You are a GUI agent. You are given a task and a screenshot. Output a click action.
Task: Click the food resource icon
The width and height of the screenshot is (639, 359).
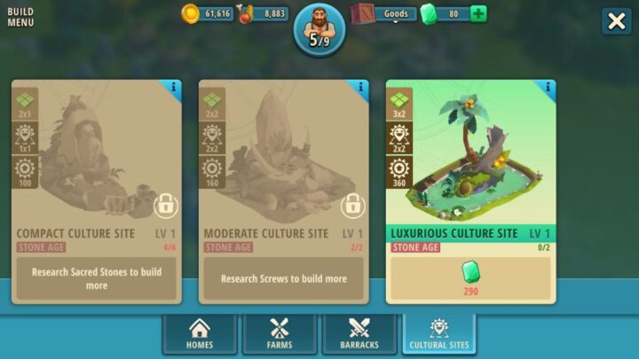[x=245, y=13]
